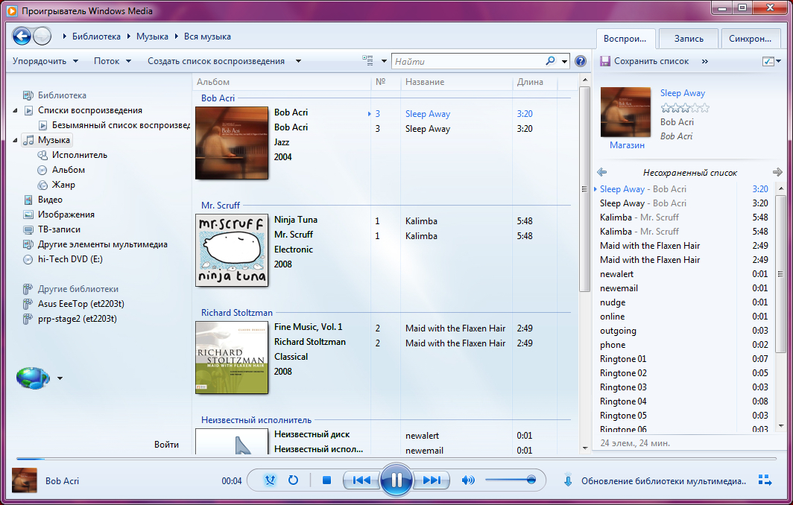Stop playback with the square button
This screenshot has width=793, height=505.
pyautogui.click(x=326, y=480)
